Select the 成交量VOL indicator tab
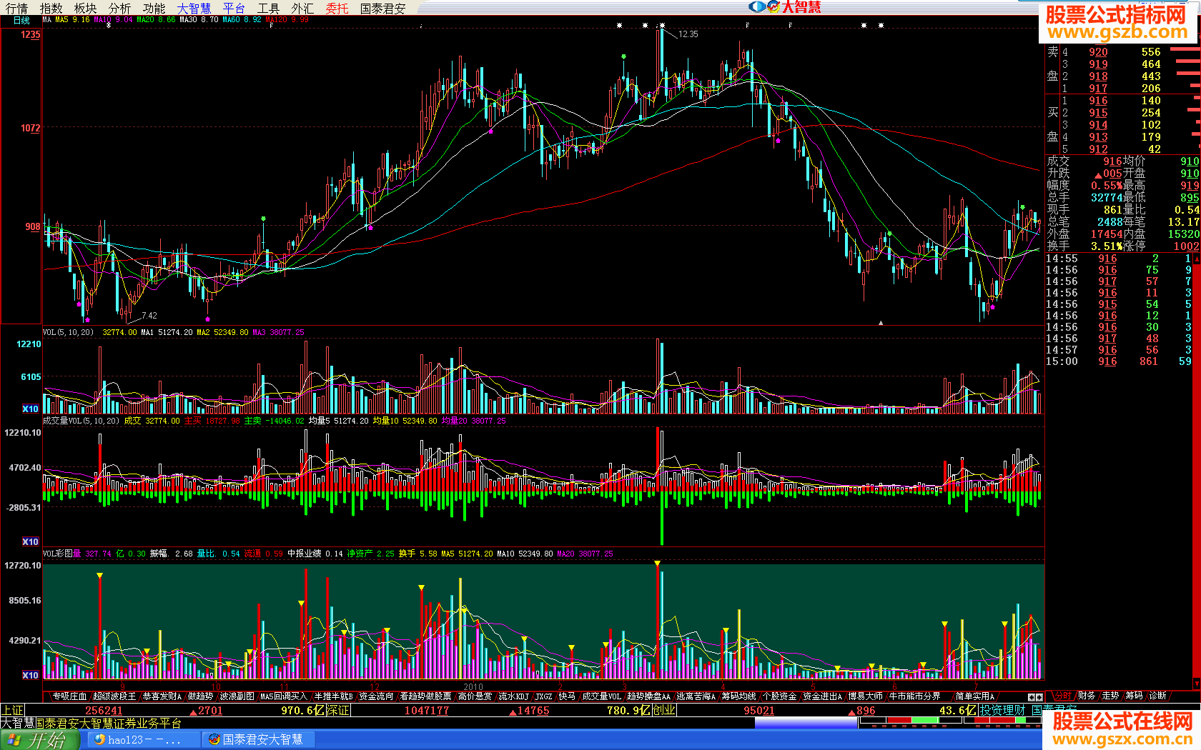This screenshot has width=1201, height=750. point(602,696)
